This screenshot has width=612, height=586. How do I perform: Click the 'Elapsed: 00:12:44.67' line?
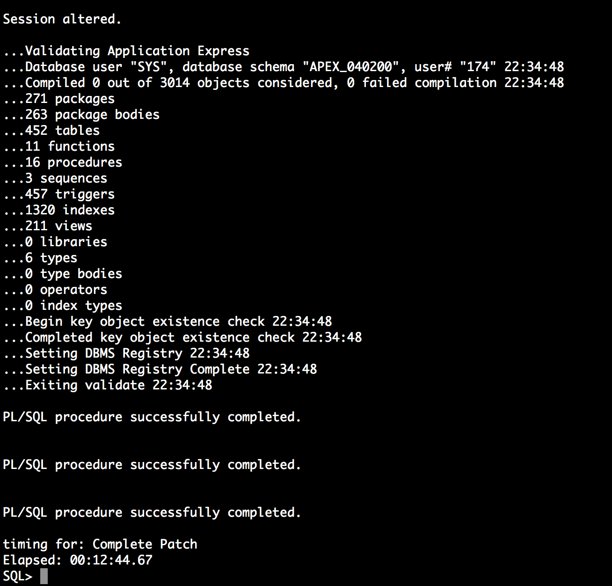[x=78, y=560]
